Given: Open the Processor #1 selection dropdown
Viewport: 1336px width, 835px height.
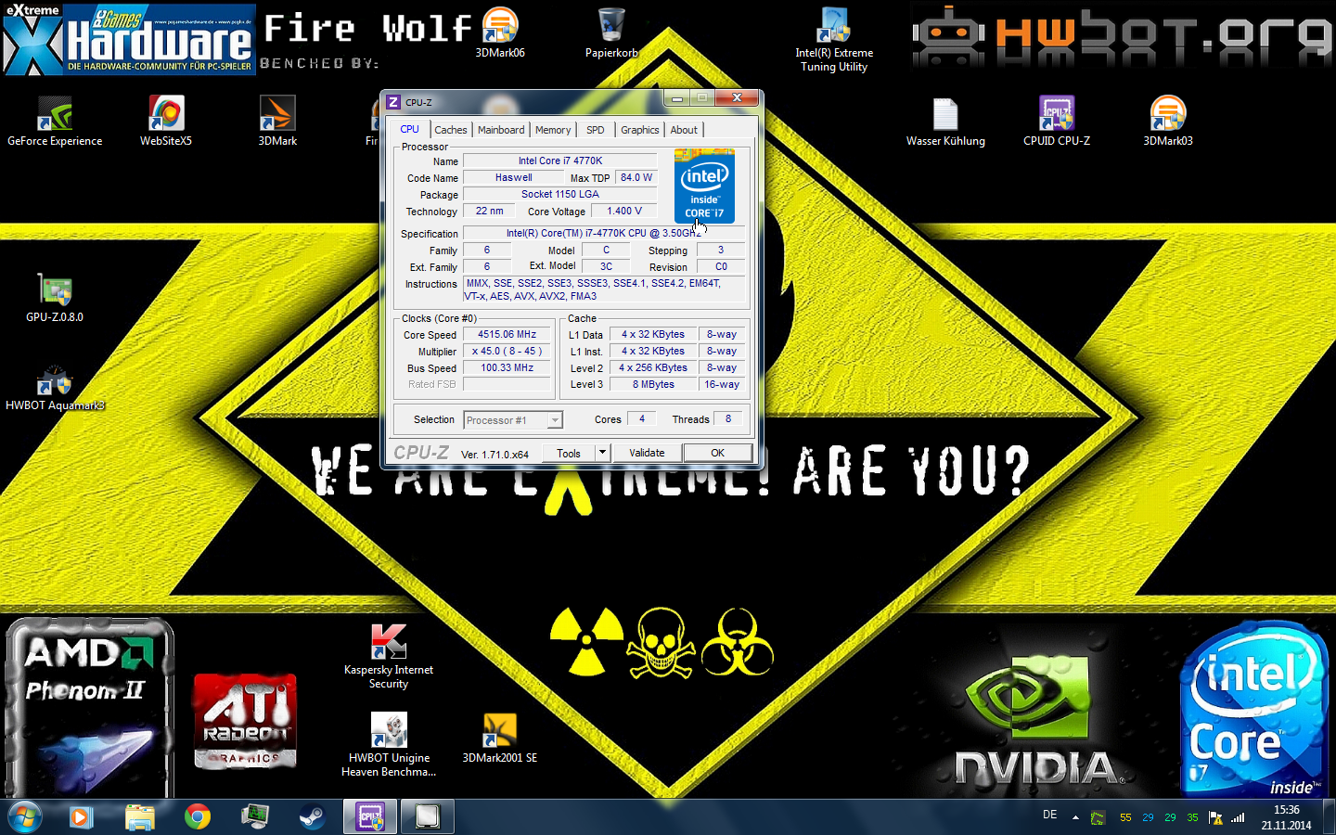Looking at the screenshot, I should click(x=513, y=420).
